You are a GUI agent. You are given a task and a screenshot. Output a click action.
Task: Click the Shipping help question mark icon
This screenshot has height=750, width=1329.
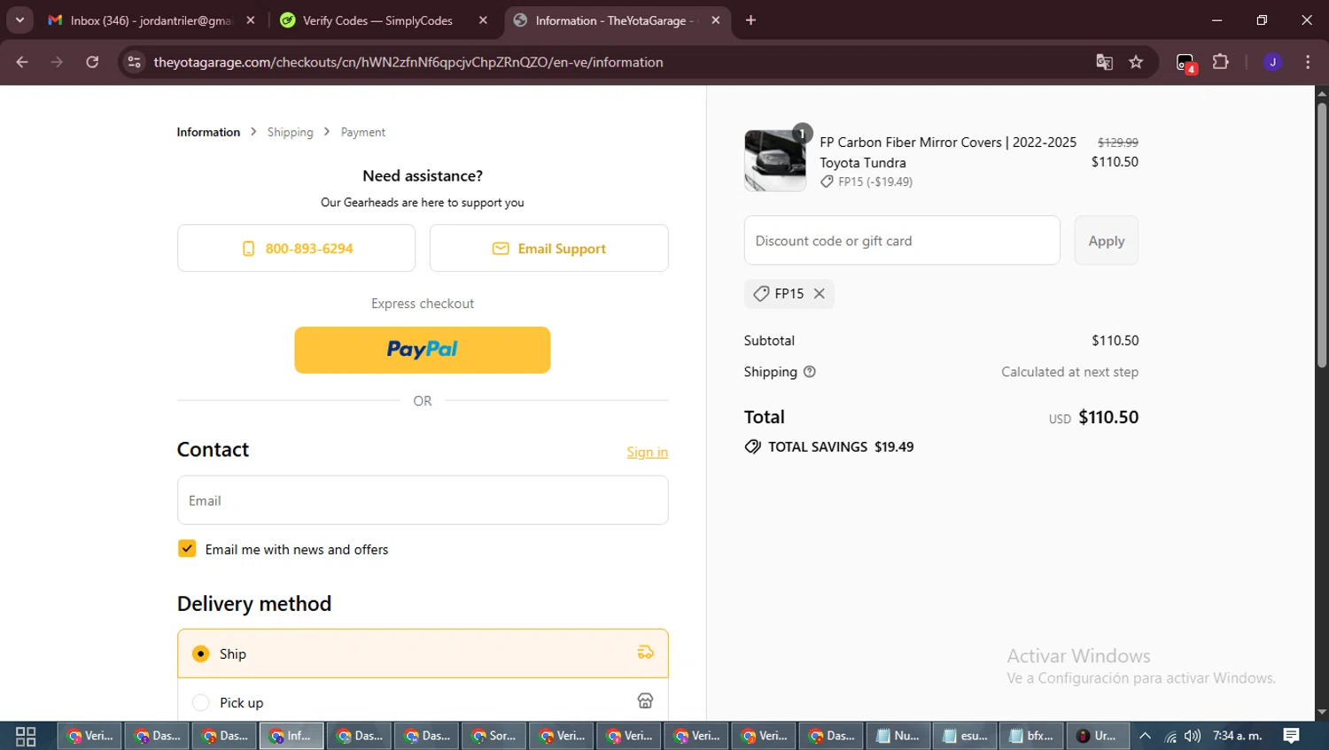[x=809, y=372]
